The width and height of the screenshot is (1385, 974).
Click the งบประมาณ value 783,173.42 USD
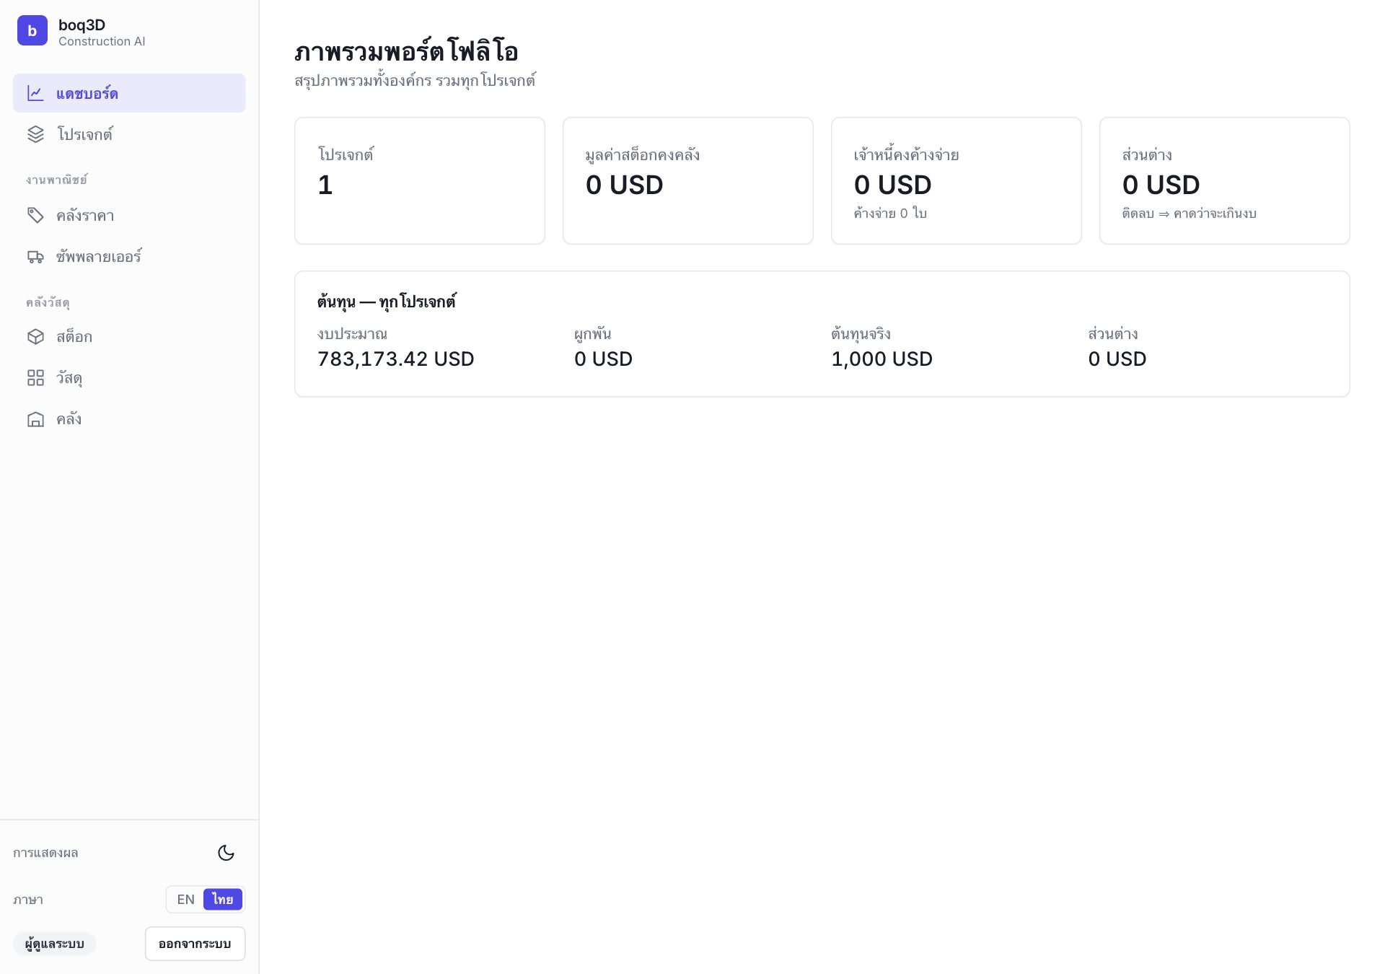[396, 359]
